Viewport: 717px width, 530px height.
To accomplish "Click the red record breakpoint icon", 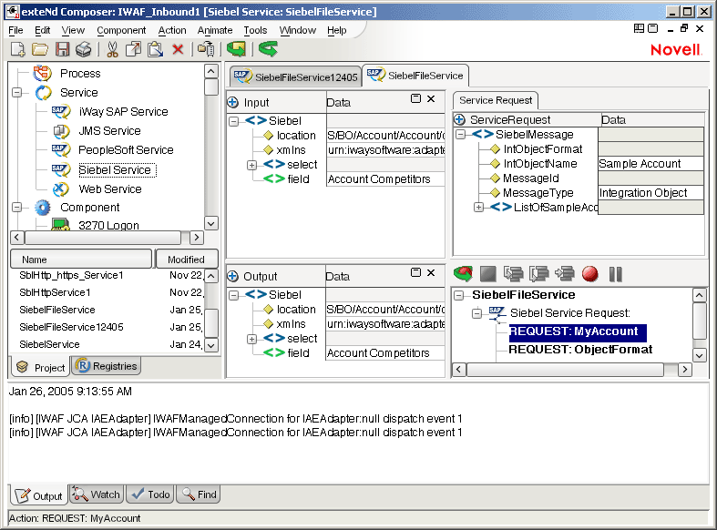I will [x=589, y=273].
